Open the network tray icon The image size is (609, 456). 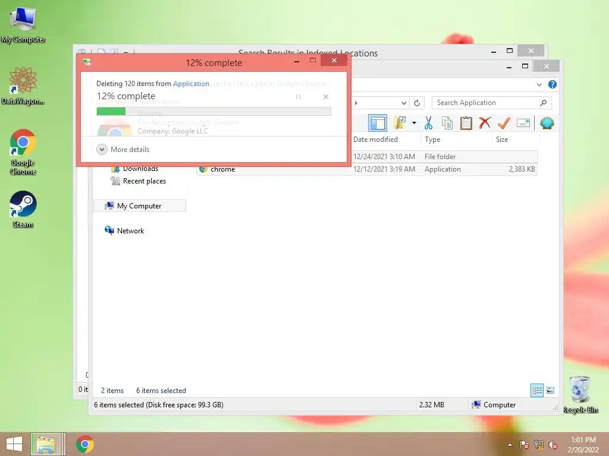[539, 445]
